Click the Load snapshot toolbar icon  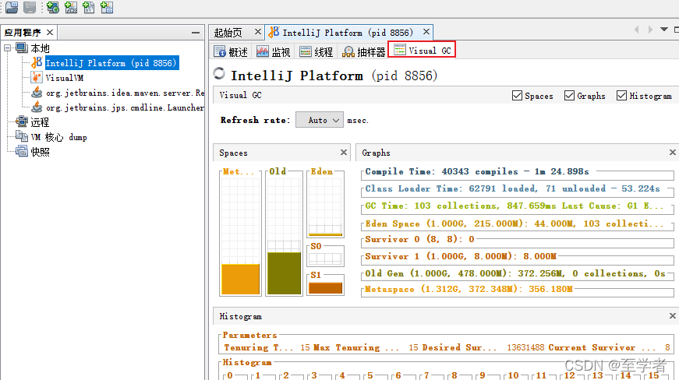12,7
